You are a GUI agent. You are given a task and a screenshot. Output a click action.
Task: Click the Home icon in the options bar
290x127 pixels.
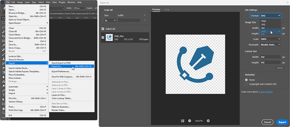pyautogui.click(x=4, y=8)
